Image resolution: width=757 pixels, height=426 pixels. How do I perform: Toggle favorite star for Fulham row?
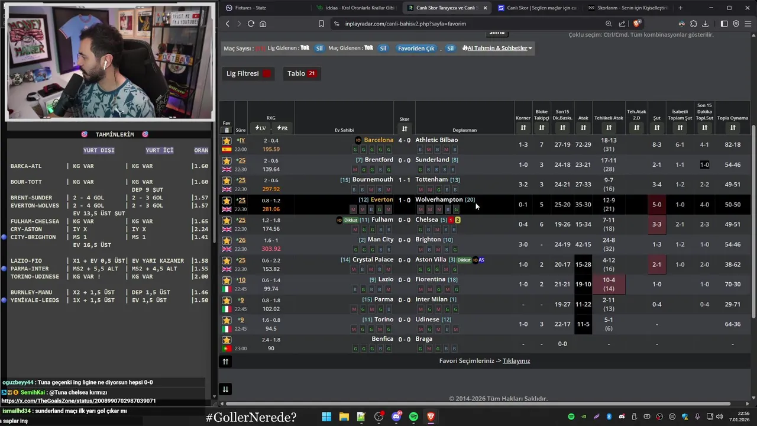tap(227, 221)
